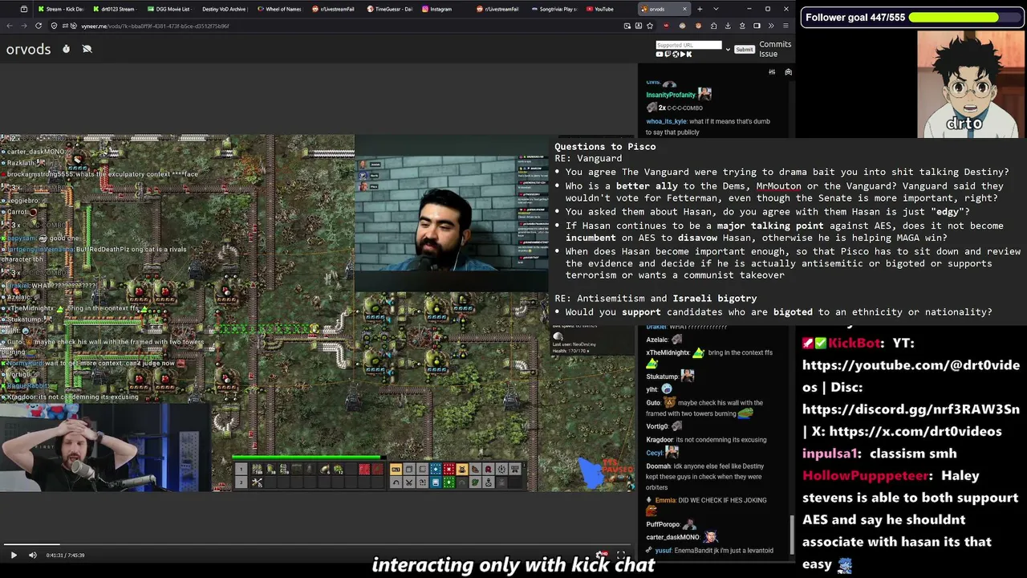Expand the dropdown beside Supported URL

728,49
